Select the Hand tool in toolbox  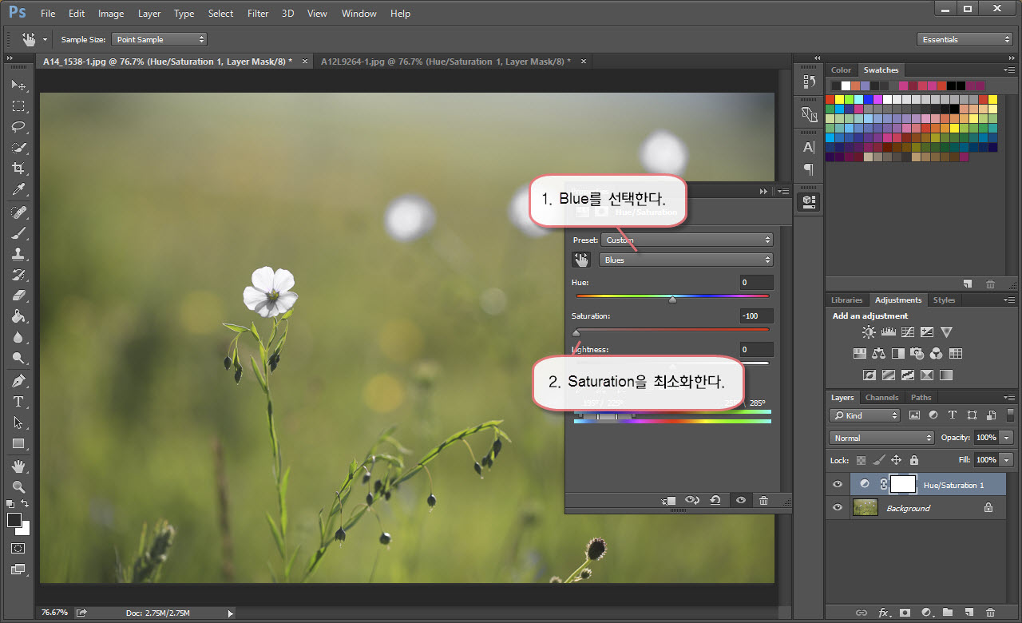18,466
